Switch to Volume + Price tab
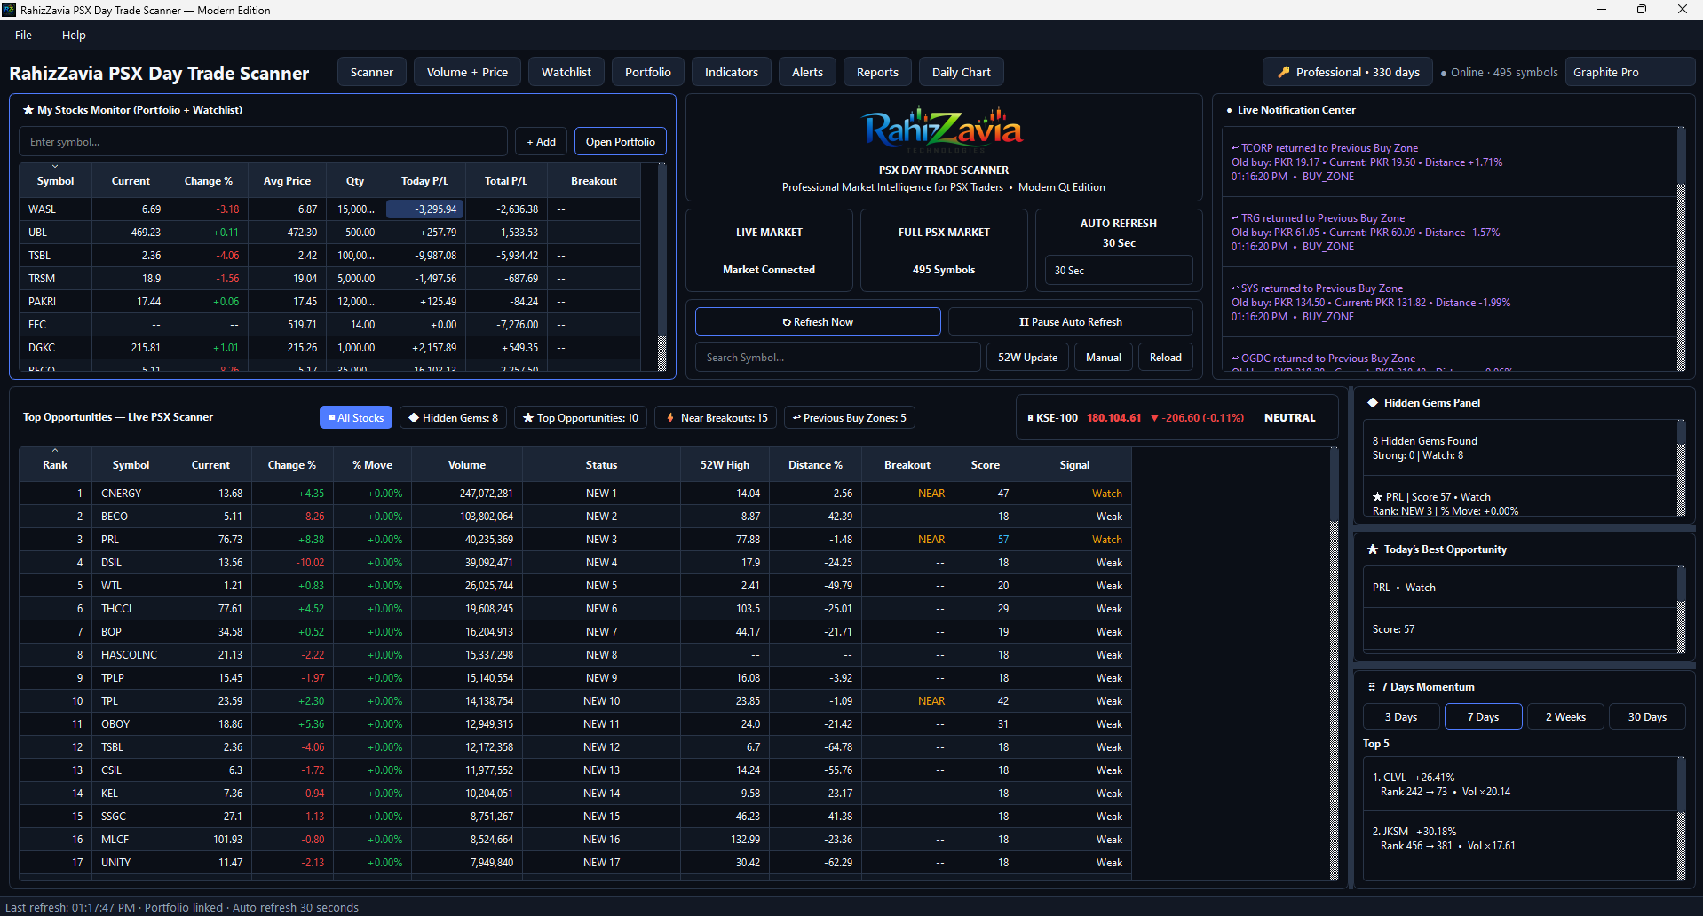The image size is (1703, 916). [467, 72]
